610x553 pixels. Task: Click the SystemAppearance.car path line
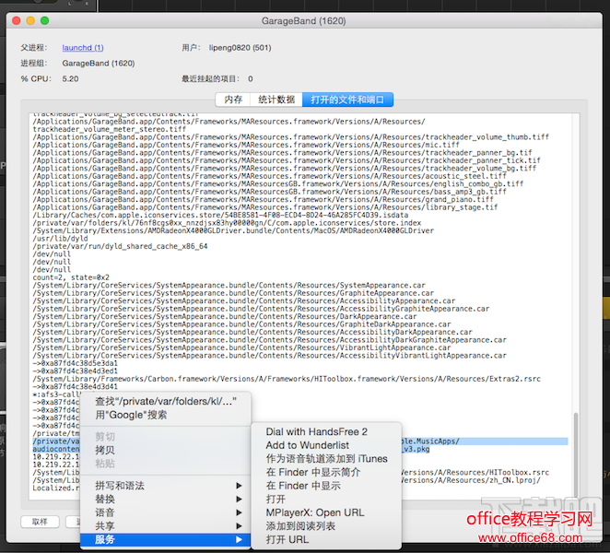click(229, 286)
